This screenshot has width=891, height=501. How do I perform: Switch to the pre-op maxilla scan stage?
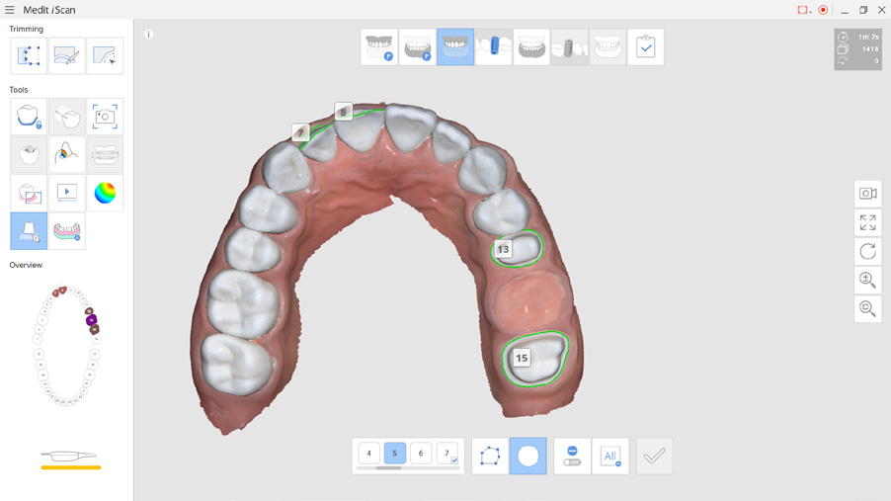[379, 47]
